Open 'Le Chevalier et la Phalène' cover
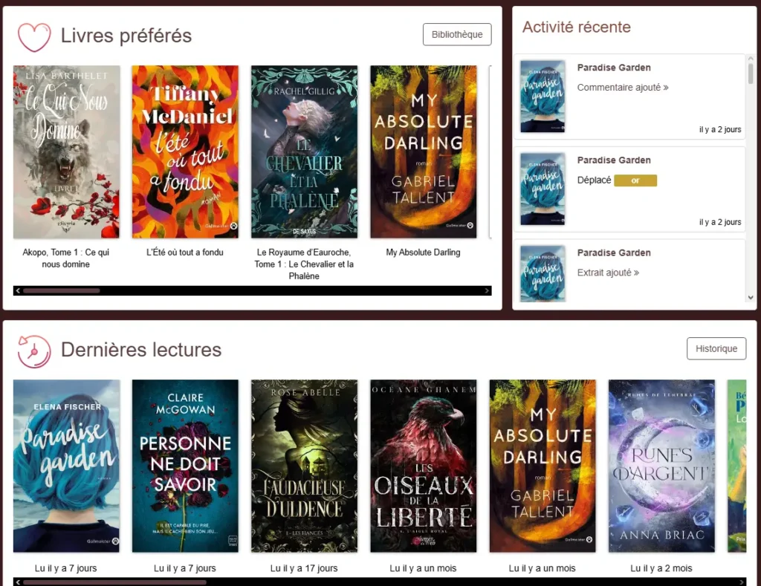This screenshot has width=761, height=586. pyautogui.click(x=304, y=152)
